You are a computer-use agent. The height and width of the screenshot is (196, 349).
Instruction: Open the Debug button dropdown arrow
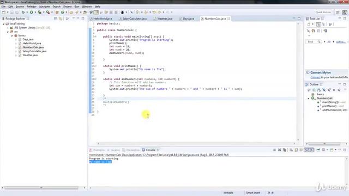click(27, 12)
